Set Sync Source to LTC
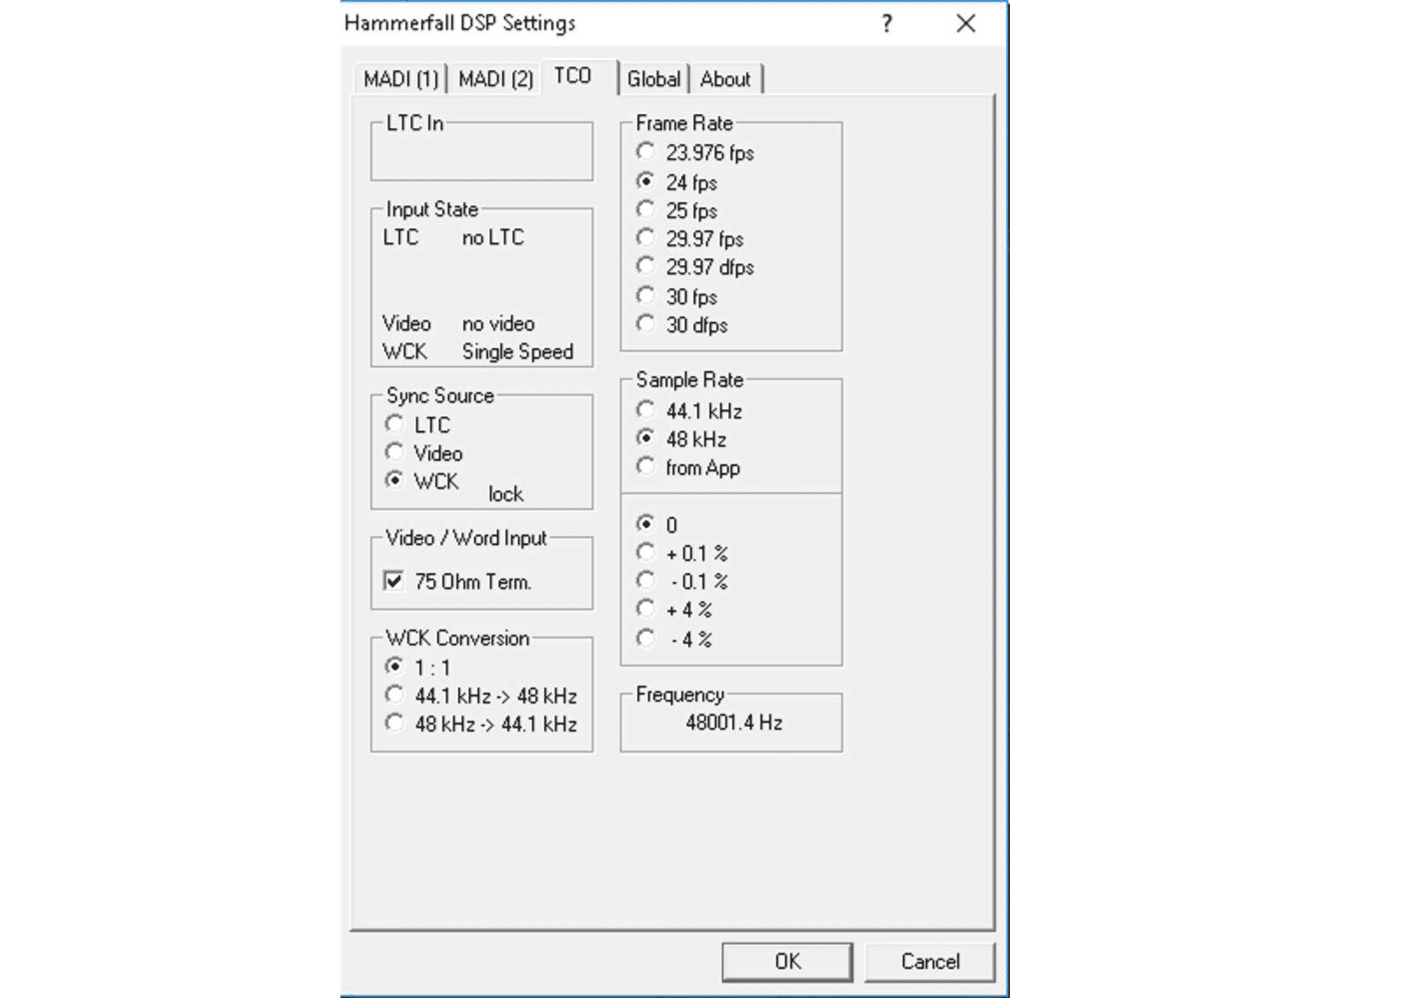1425x998 pixels. pyautogui.click(x=393, y=425)
